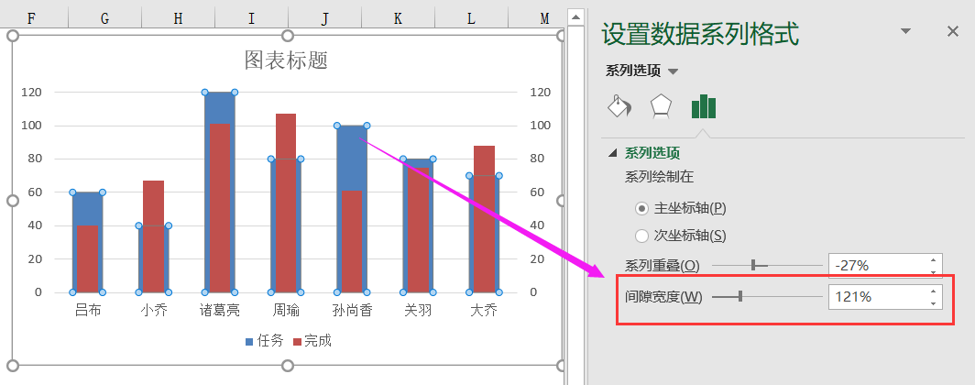
Task: Click the secondary axis value 120 on right
Action: tap(541, 92)
